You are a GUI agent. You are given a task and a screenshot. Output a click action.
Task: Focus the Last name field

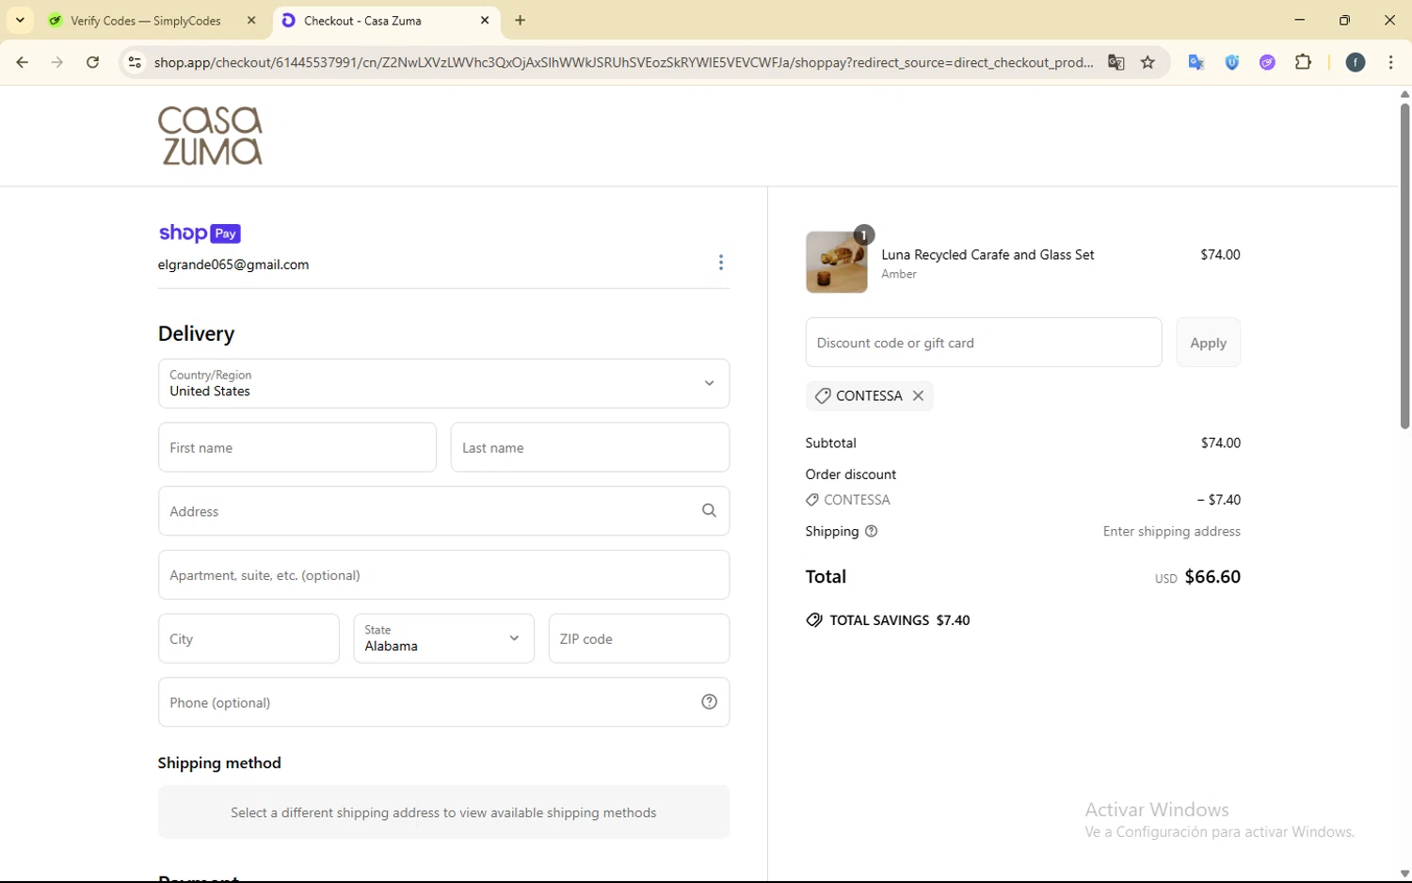point(590,447)
